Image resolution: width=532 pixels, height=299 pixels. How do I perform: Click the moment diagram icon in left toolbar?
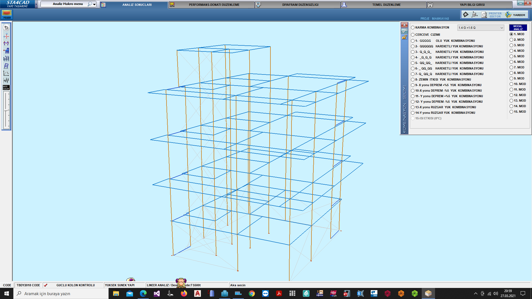click(x=6, y=43)
